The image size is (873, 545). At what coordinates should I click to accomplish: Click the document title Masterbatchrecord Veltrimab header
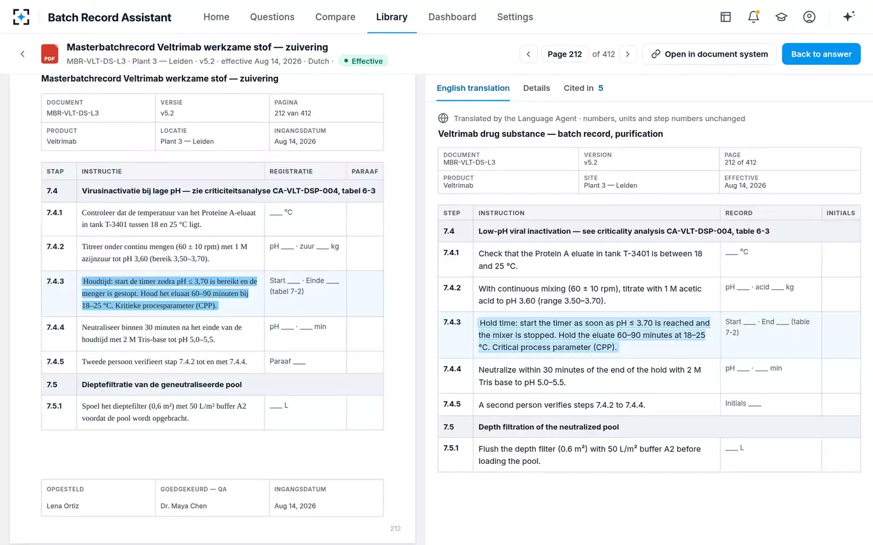pyautogui.click(x=197, y=47)
